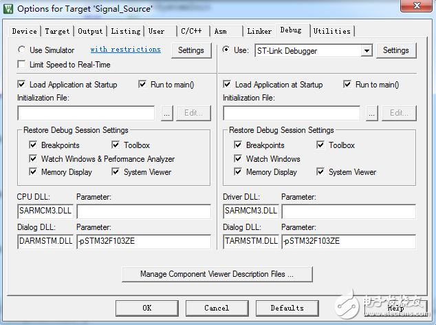This screenshot has height=325, width=436.
Task: Toggle simulator Breakpoints checkbox
Action: coord(33,145)
